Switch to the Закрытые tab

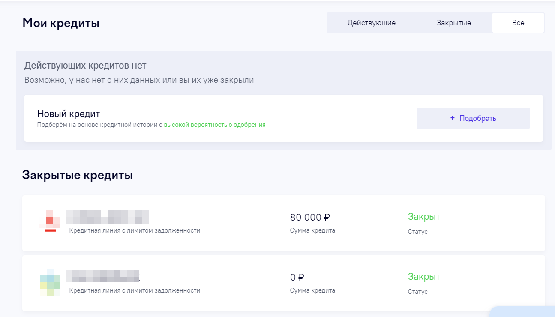(454, 23)
